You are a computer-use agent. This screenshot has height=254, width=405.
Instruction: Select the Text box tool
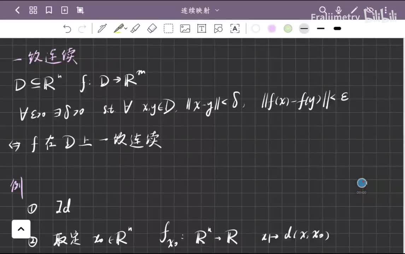click(x=202, y=28)
